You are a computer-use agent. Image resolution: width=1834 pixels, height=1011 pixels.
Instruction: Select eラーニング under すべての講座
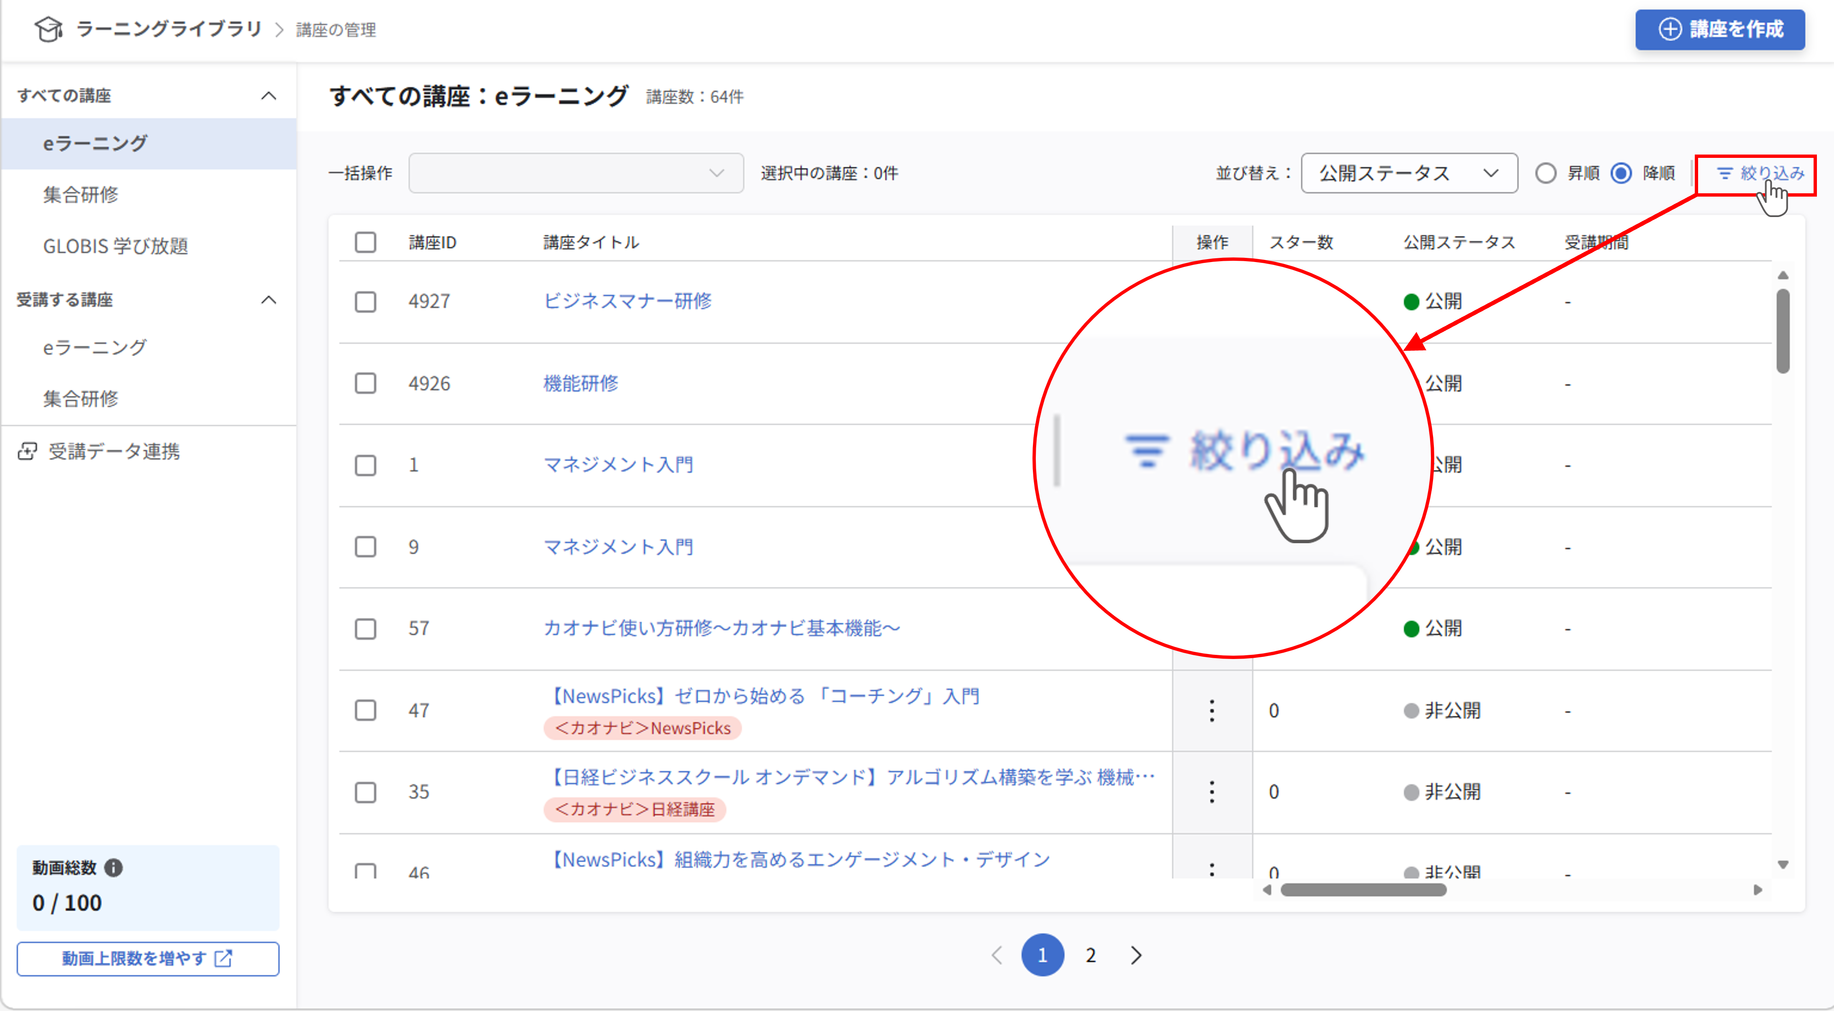point(149,144)
